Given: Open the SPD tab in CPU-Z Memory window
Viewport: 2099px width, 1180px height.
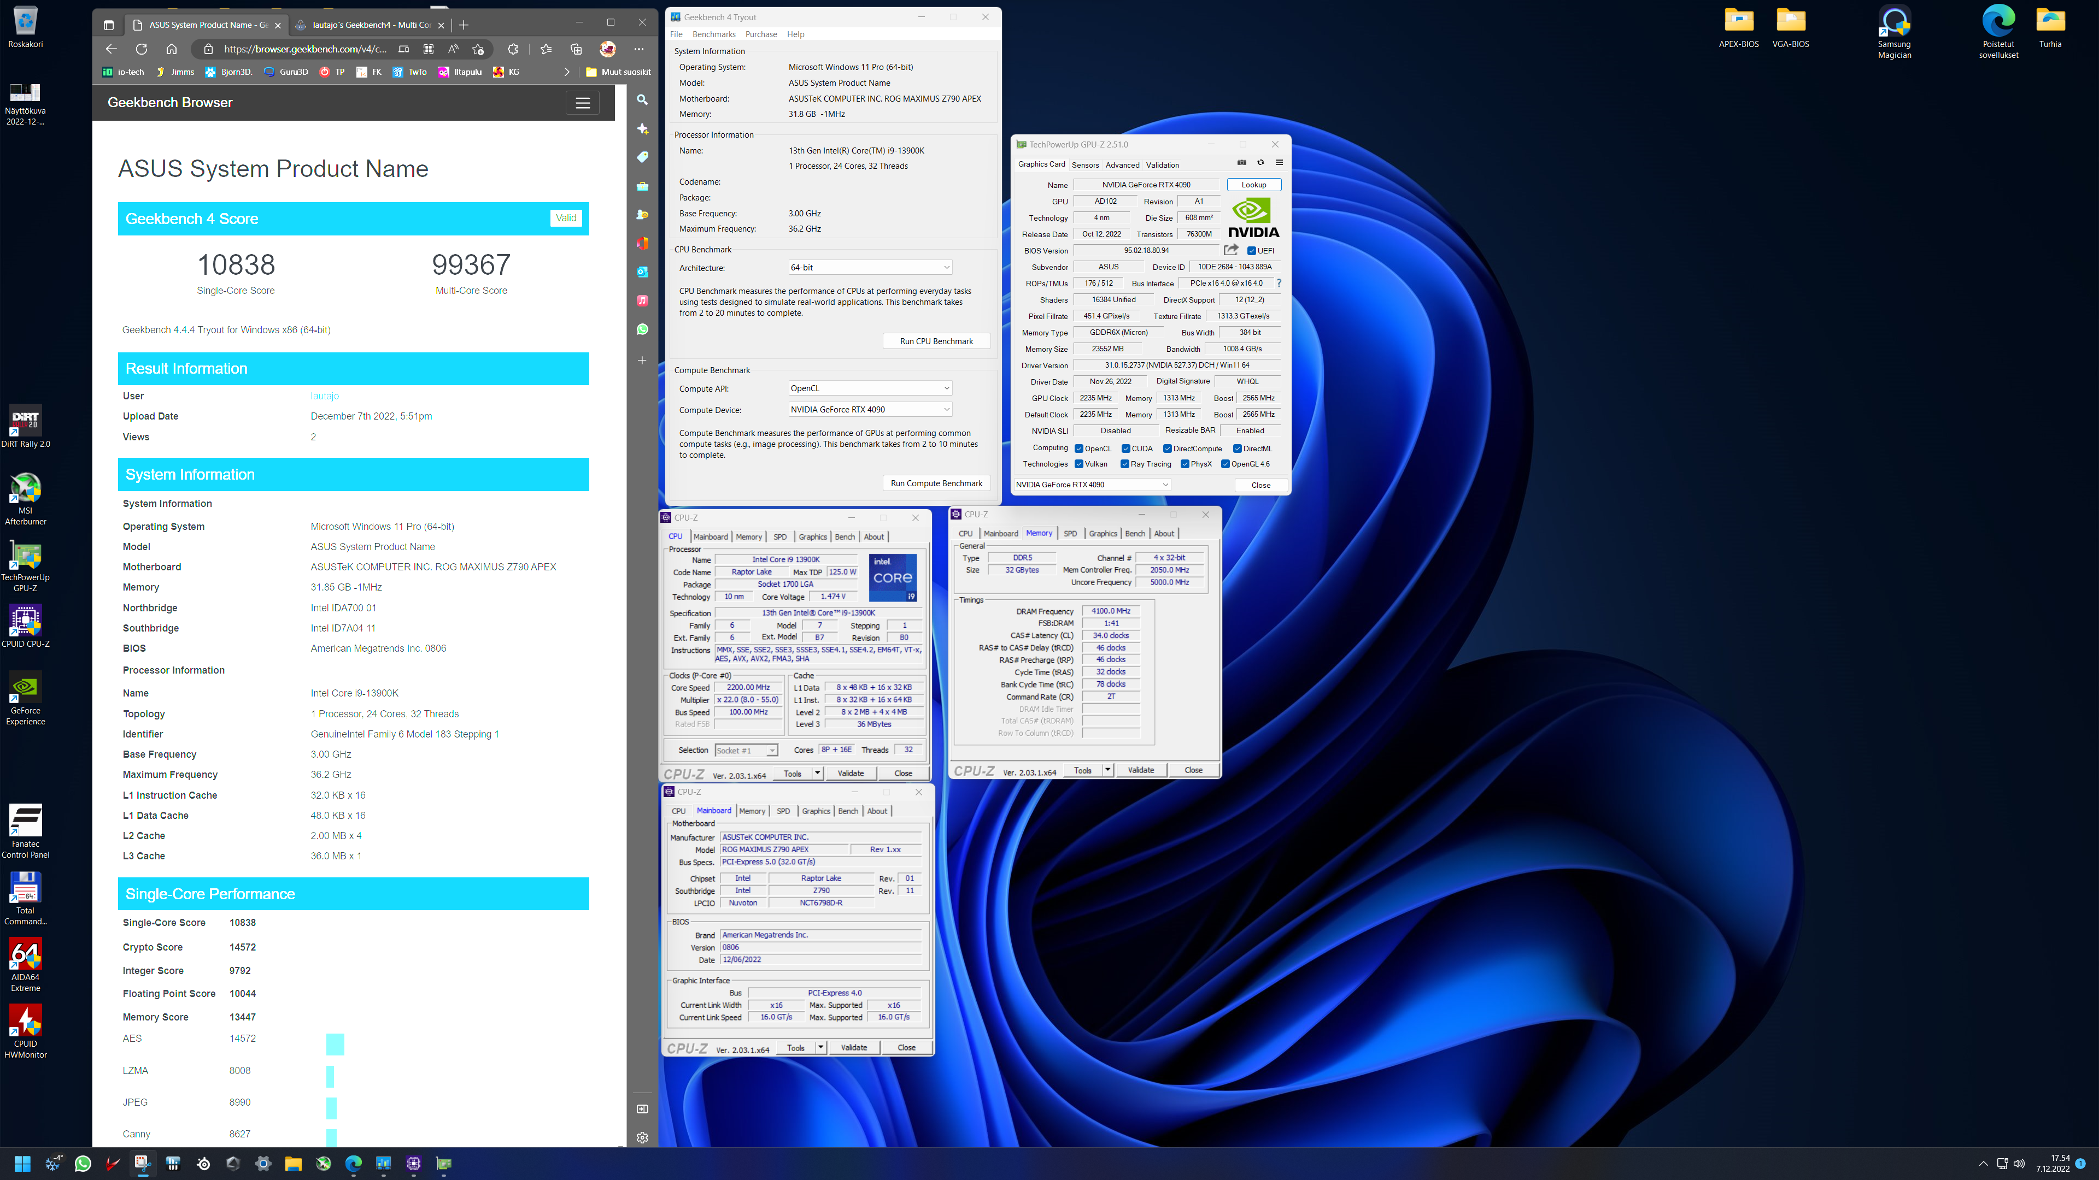Looking at the screenshot, I should (x=1070, y=533).
